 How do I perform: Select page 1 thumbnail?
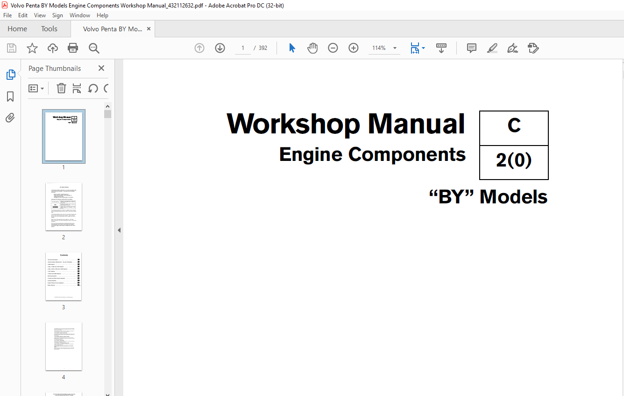(x=64, y=136)
